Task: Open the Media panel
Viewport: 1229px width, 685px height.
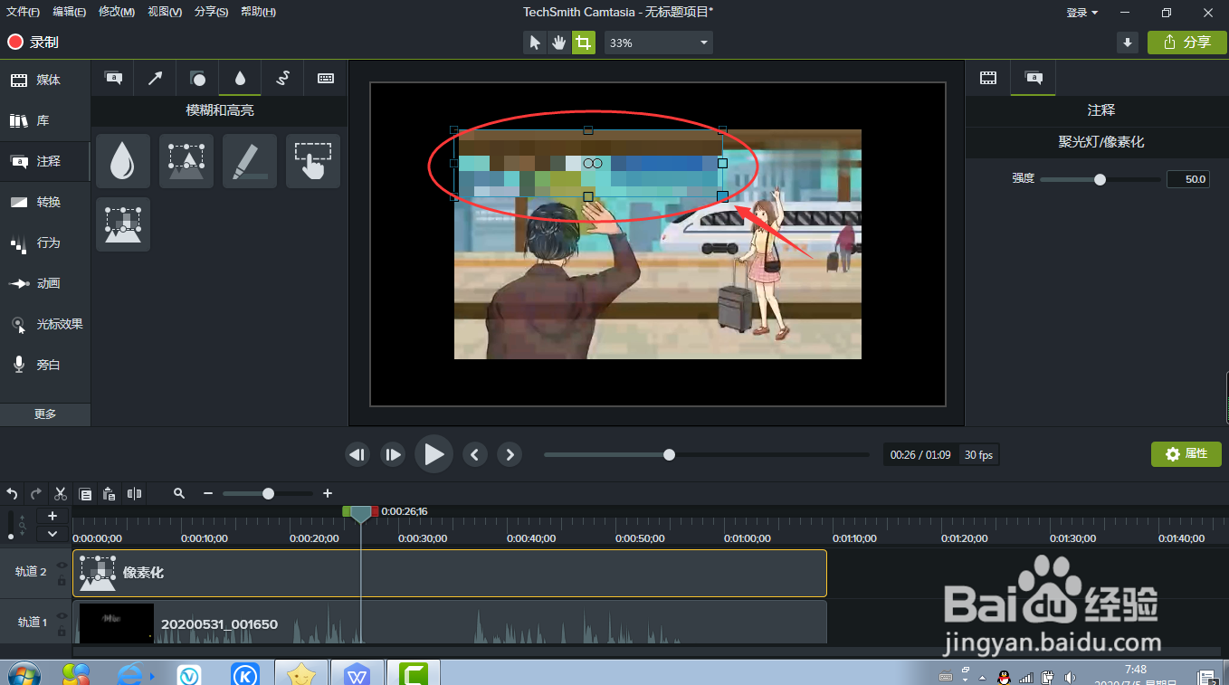Action: [x=45, y=80]
